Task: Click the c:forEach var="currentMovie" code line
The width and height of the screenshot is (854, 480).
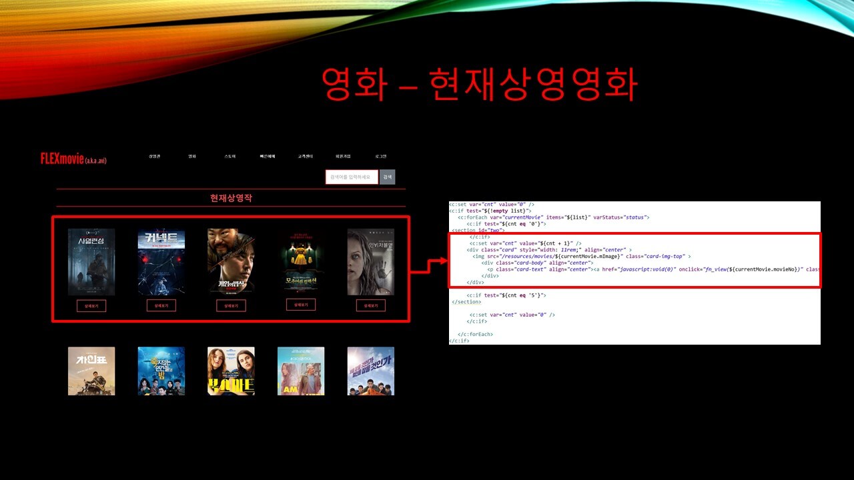Action: [554, 217]
